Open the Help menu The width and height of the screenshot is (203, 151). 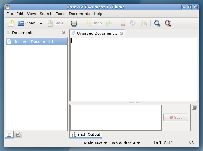click(98, 14)
